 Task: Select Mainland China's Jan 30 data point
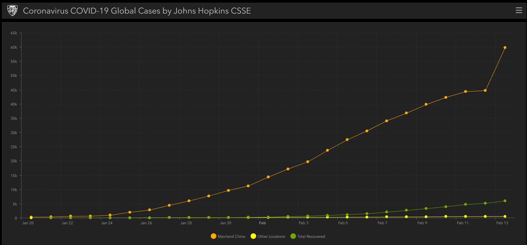(x=228, y=190)
